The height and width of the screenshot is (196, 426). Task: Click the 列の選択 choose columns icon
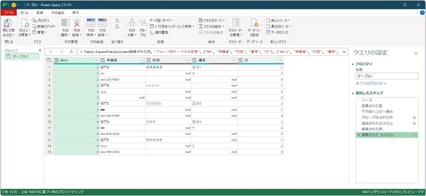pos(65,23)
